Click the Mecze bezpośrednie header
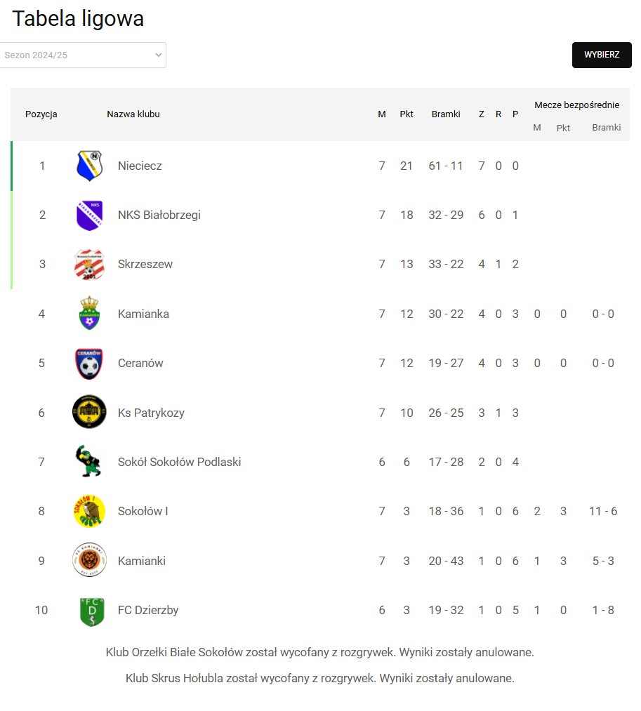Viewport: 641px width, 711px height. tap(576, 105)
